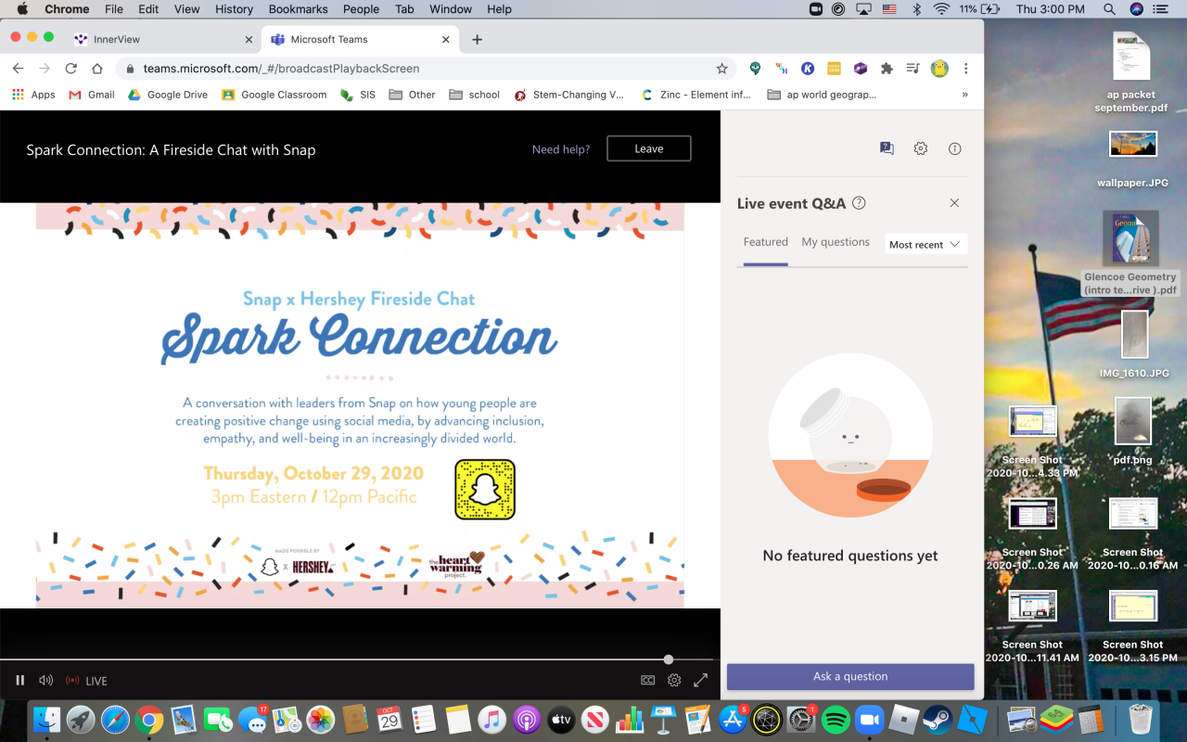The image size is (1187, 742).
Task: Open the Apps bookmarks shortcut
Action: point(33,95)
